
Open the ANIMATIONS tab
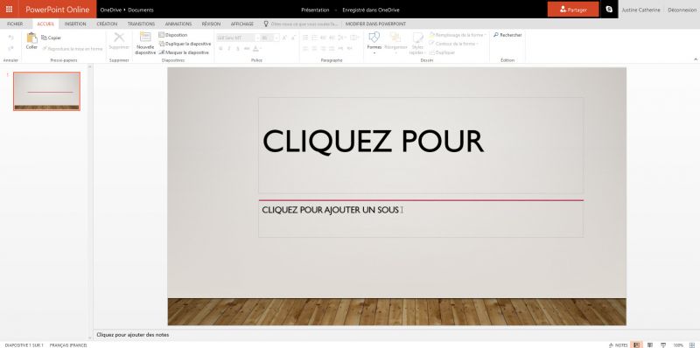point(178,24)
